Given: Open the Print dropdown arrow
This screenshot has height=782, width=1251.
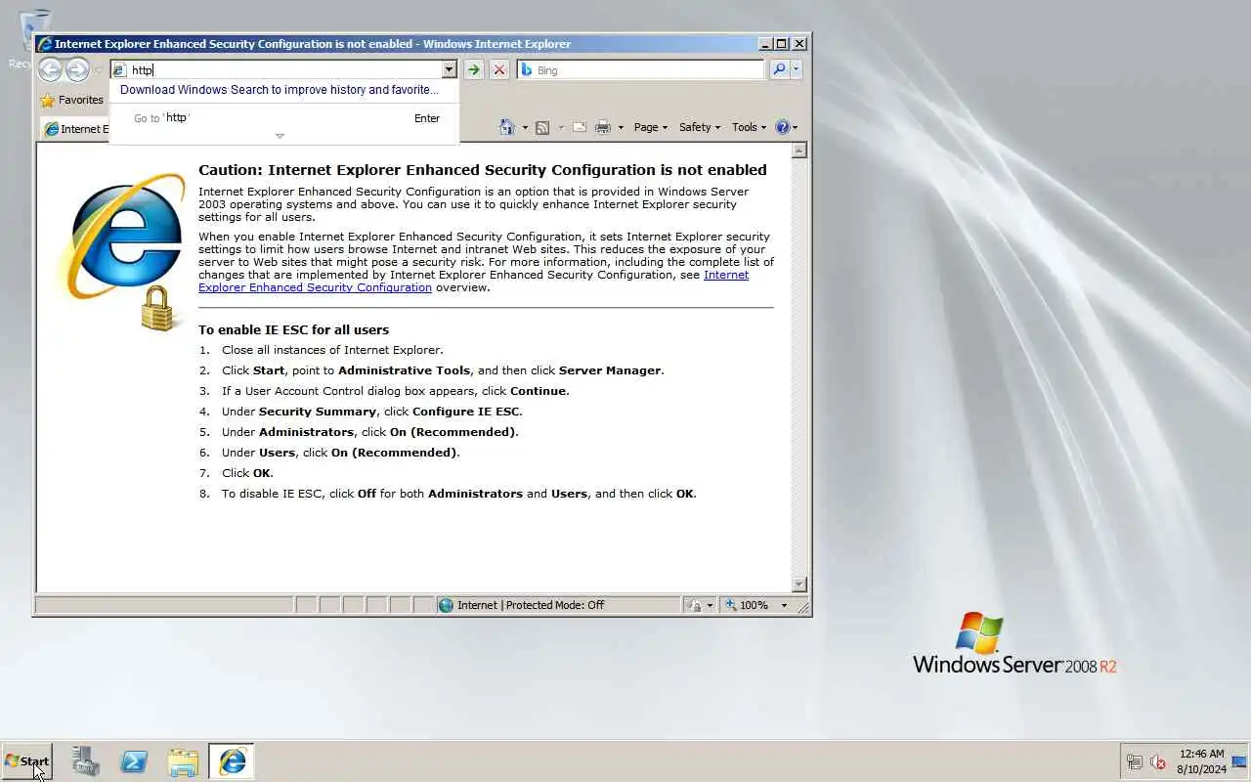Looking at the screenshot, I should pyautogui.click(x=621, y=127).
